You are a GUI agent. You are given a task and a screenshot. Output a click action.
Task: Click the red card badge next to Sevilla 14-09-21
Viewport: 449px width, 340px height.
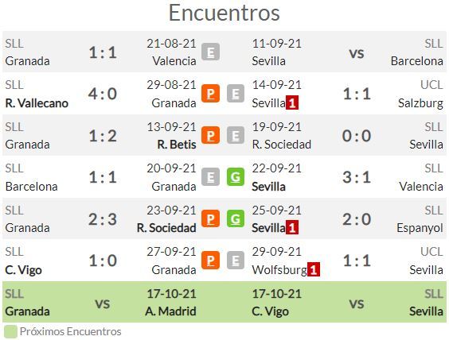coord(292,102)
